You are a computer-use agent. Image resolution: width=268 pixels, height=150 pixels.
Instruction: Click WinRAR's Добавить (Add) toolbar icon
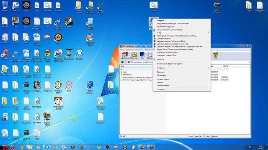(x=125, y=55)
